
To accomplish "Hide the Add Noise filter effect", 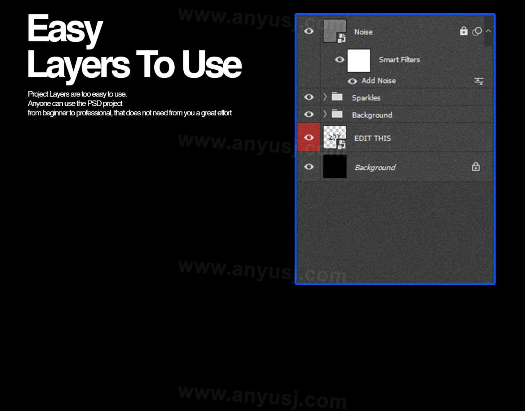I will pos(352,81).
